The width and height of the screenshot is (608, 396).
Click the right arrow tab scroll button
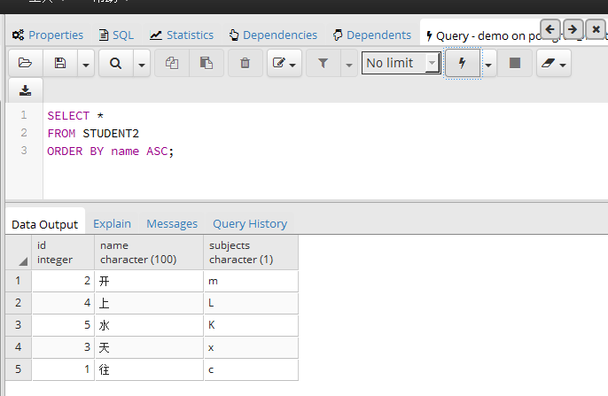(x=573, y=29)
